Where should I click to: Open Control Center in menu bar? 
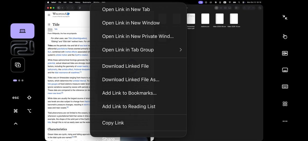tap(244, 2)
